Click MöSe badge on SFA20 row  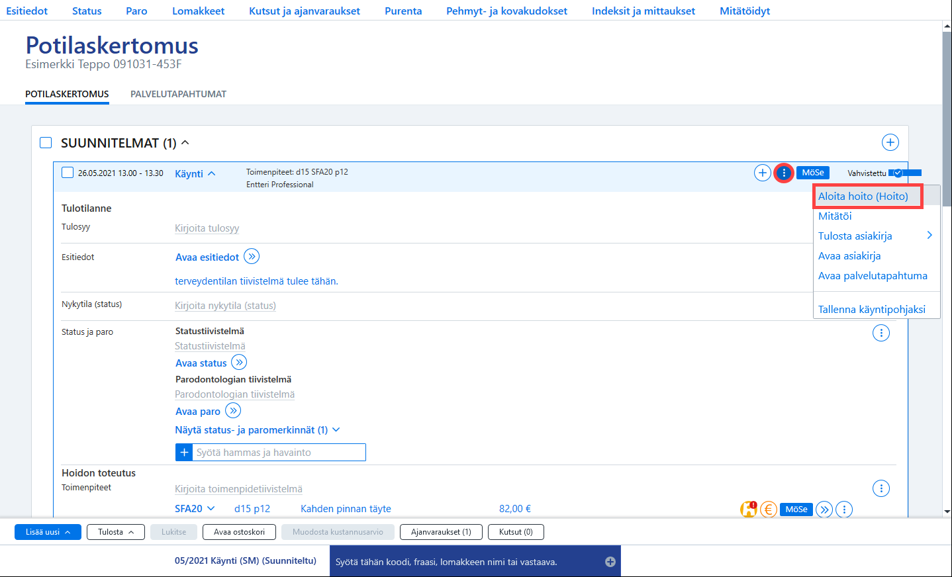tap(796, 510)
